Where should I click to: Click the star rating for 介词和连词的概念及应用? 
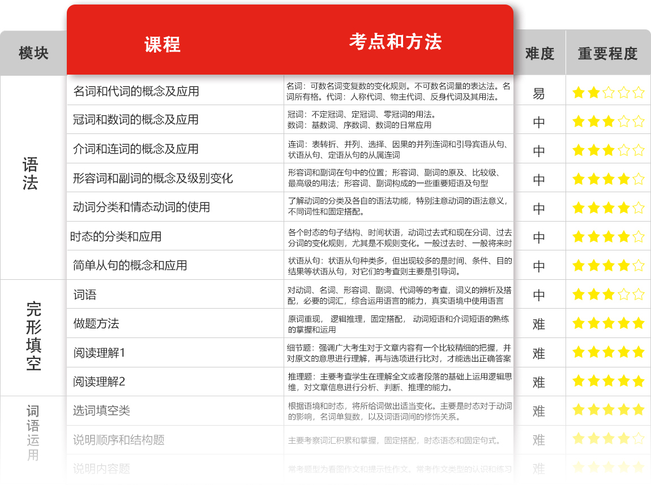tap(608, 150)
